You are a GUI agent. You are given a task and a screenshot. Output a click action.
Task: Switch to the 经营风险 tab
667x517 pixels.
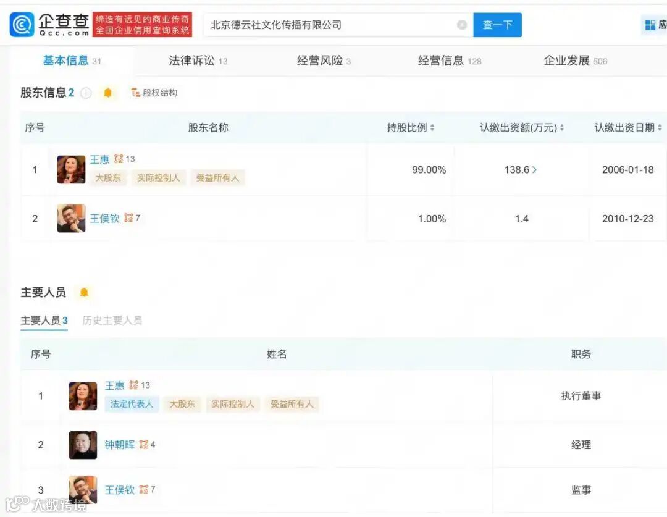click(x=324, y=61)
